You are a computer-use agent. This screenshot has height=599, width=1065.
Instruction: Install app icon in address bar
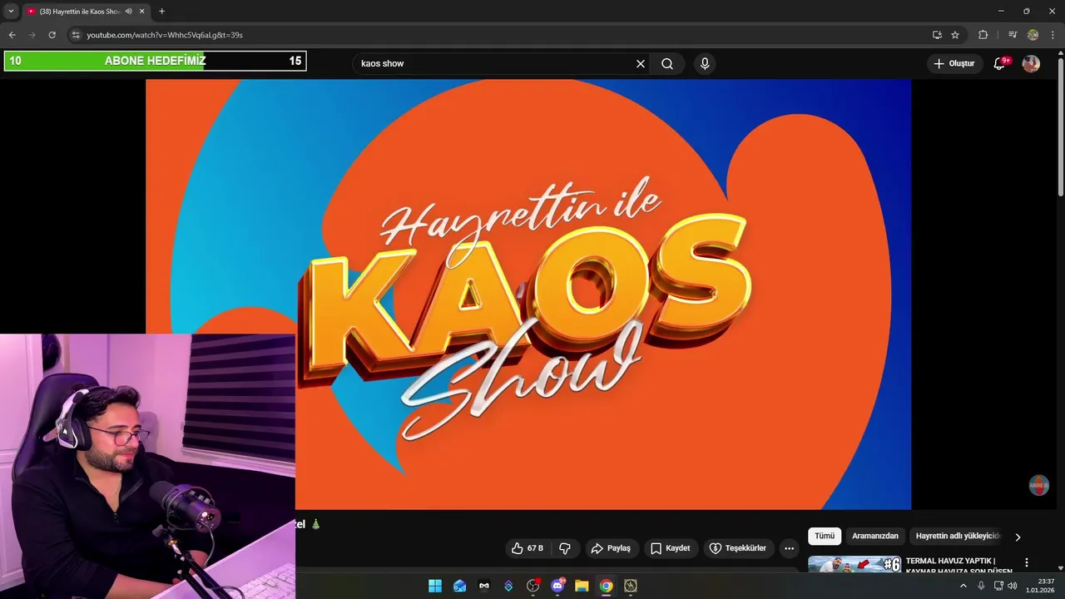(937, 35)
